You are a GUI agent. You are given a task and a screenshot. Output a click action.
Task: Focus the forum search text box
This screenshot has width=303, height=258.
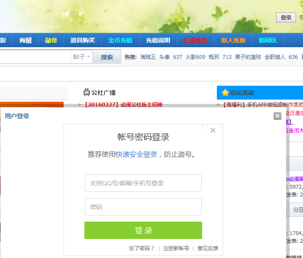tap(35, 57)
